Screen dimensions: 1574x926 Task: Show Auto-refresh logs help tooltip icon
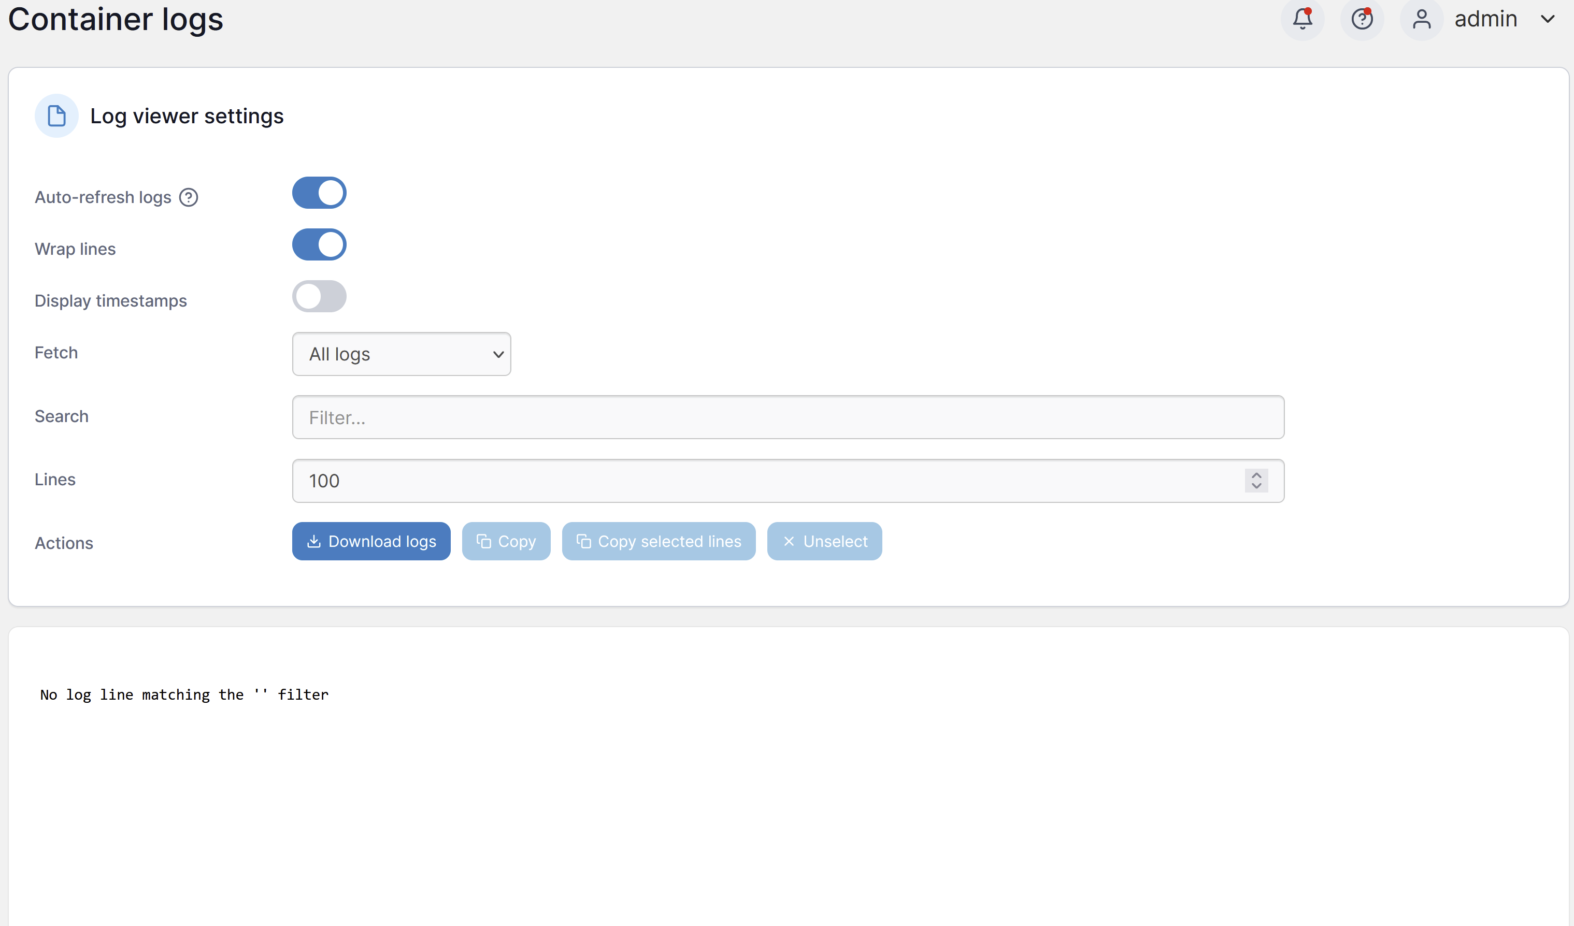(189, 197)
